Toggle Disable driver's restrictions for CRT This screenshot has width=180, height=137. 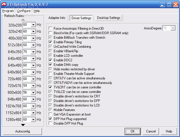point(50,96)
